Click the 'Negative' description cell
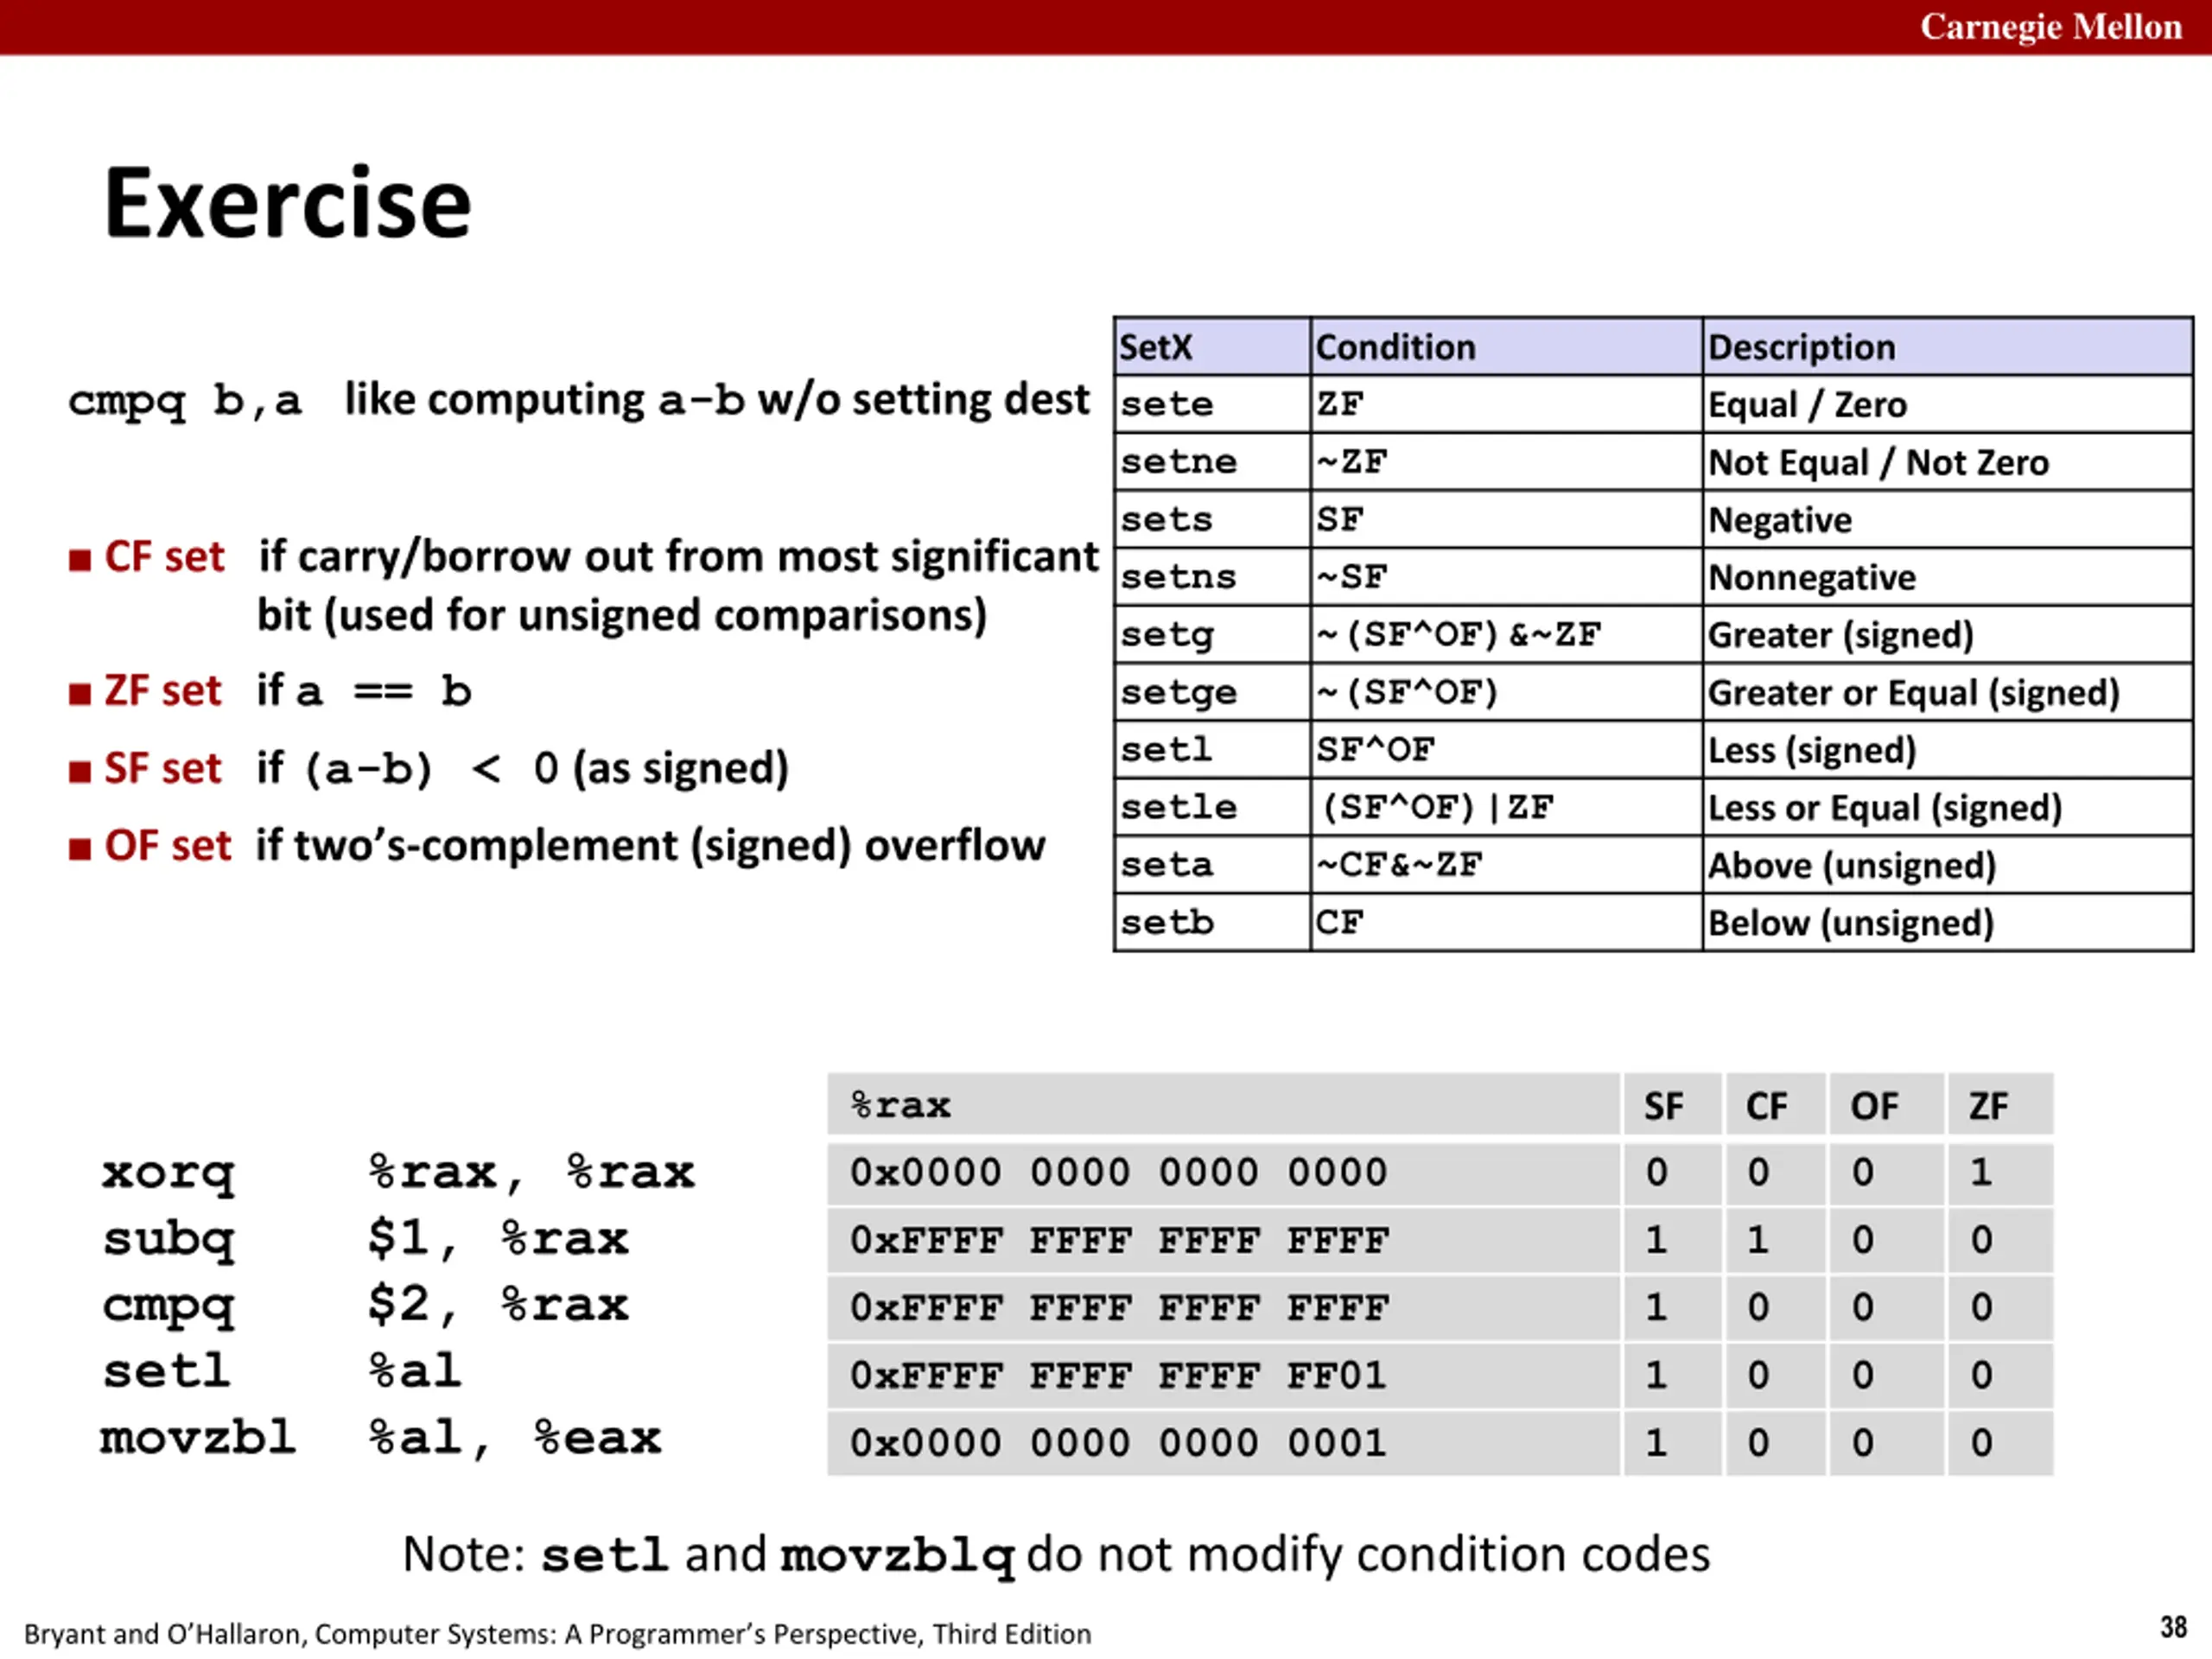Image resolution: width=2212 pixels, height=1659 pixels. 1947,519
